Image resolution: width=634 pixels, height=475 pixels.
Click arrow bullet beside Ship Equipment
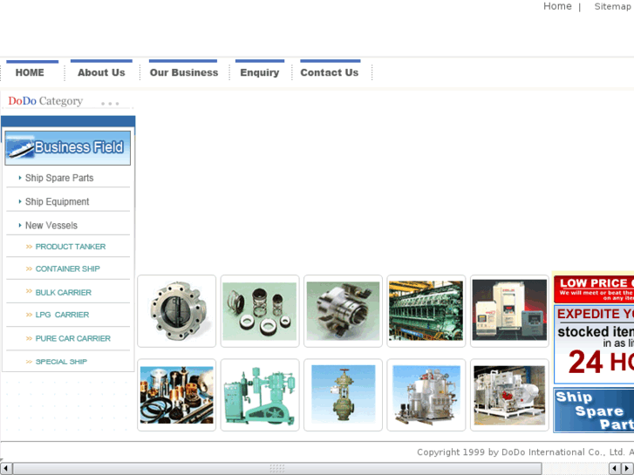[x=20, y=201]
